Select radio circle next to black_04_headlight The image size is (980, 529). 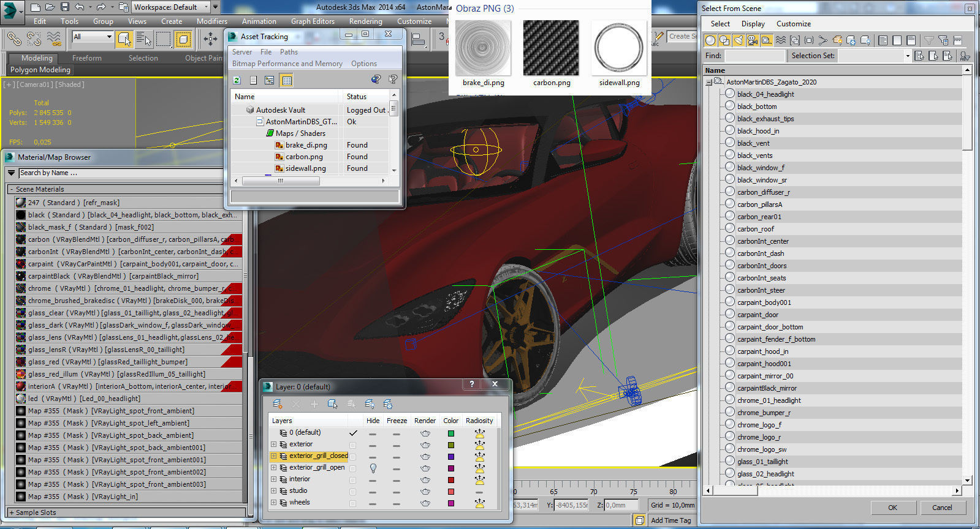point(729,94)
